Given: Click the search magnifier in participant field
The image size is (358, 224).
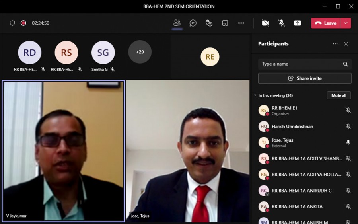Looking at the screenshot, I should click(x=345, y=64).
